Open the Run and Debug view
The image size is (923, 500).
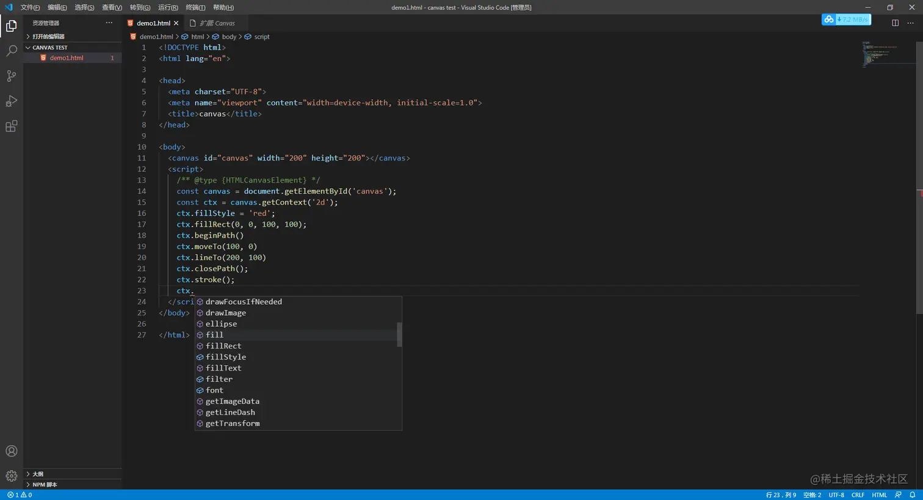point(11,101)
